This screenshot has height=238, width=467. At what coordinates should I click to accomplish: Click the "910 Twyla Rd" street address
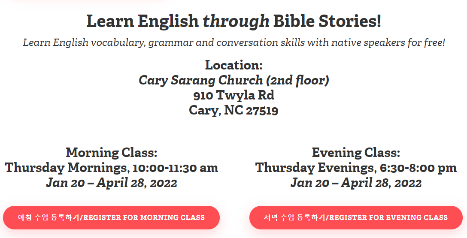pos(233,95)
